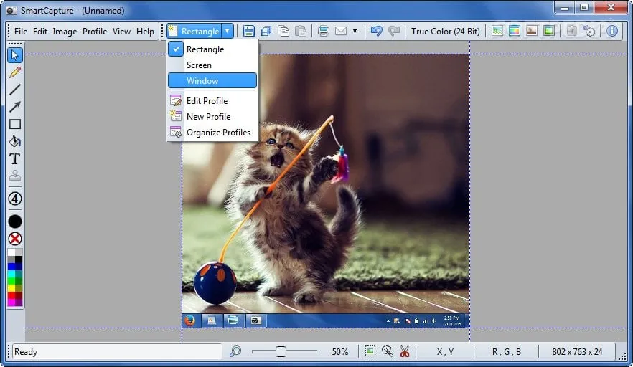This screenshot has width=633, height=367.
Task: Select the Line tool
Action: click(15, 90)
